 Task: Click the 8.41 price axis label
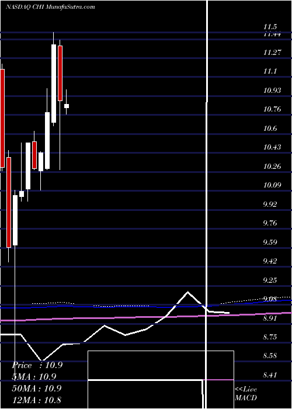[x=270, y=375]
